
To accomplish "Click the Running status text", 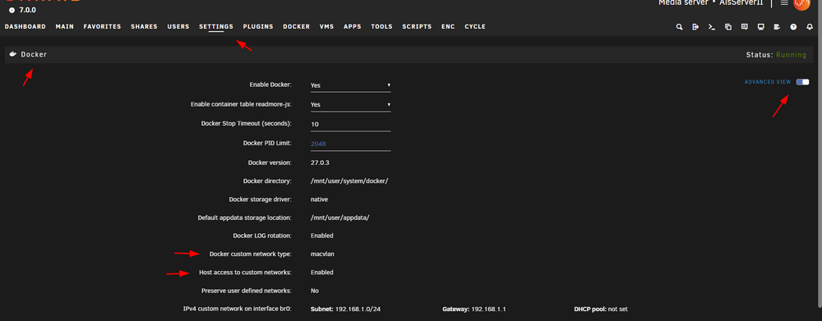I will [791, 55].
